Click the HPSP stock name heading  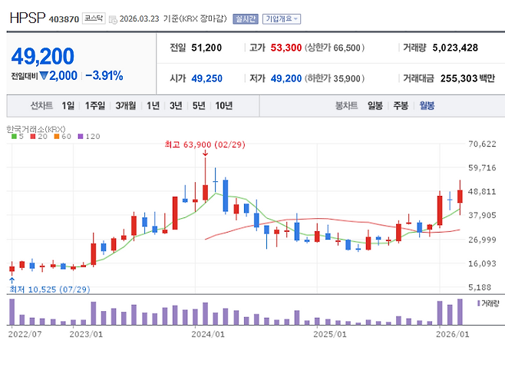26,17
